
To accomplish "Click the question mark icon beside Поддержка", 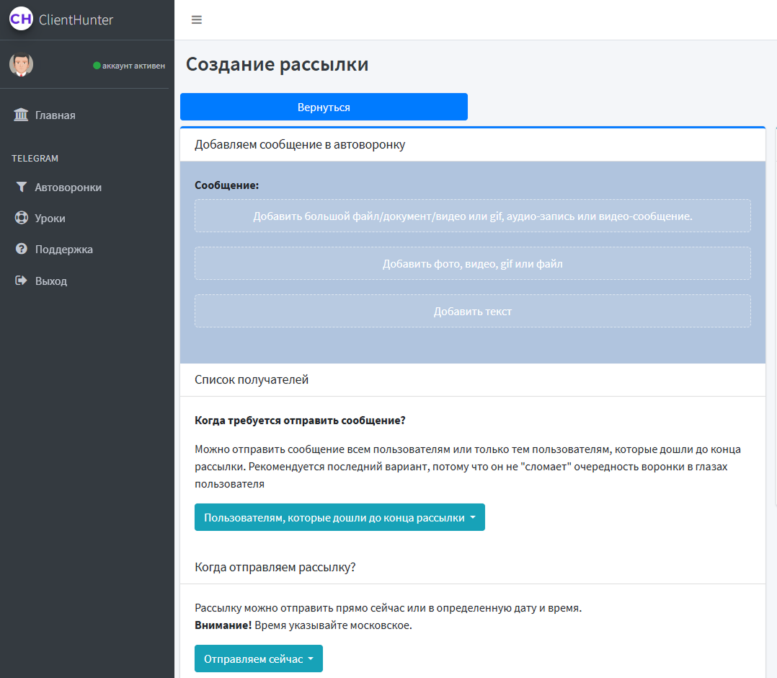I will [22, 250].
